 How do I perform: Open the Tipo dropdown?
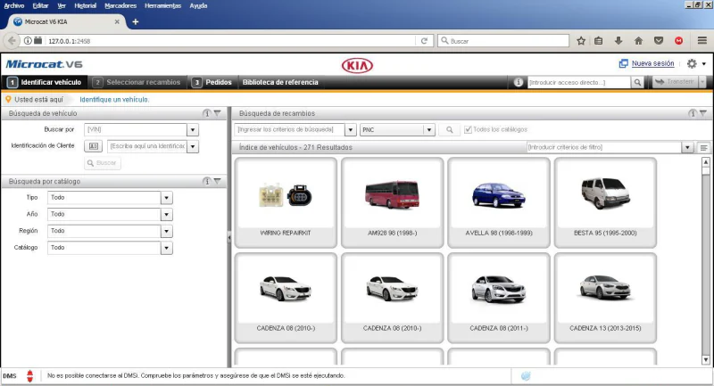pyautogui.click(x=166, y=198)
